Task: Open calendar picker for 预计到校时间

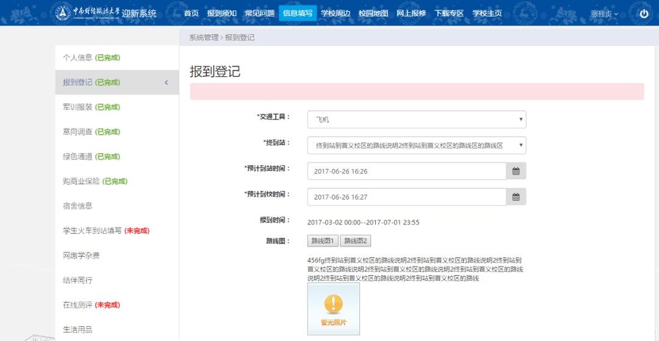Action: pyautogui.click(x=516, y=197)
